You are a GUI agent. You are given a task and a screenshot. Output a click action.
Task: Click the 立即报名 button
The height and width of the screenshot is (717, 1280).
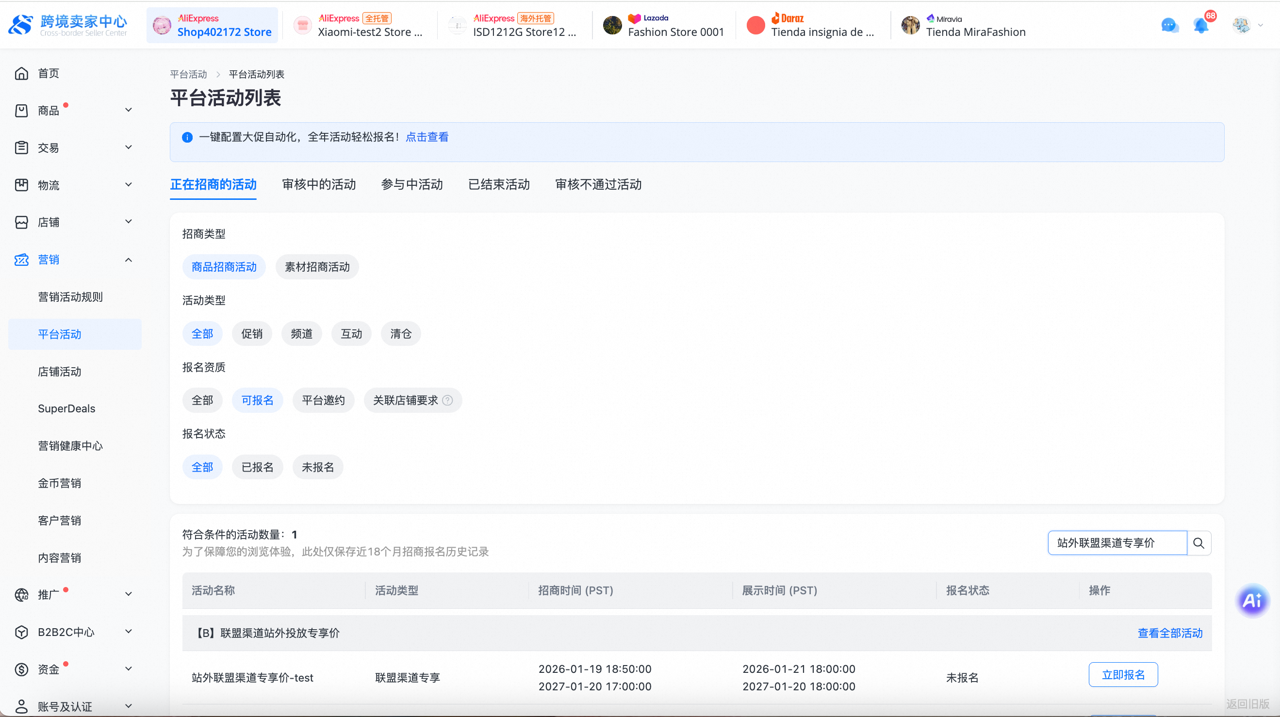(1122, 675)
